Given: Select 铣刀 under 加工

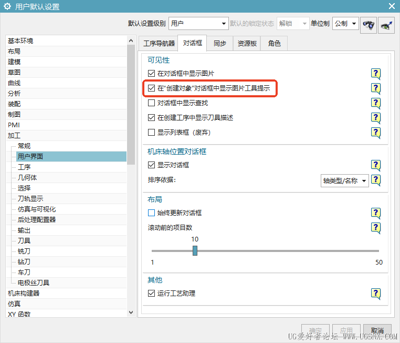Looking at the screenshot, I should coord(71,251).
